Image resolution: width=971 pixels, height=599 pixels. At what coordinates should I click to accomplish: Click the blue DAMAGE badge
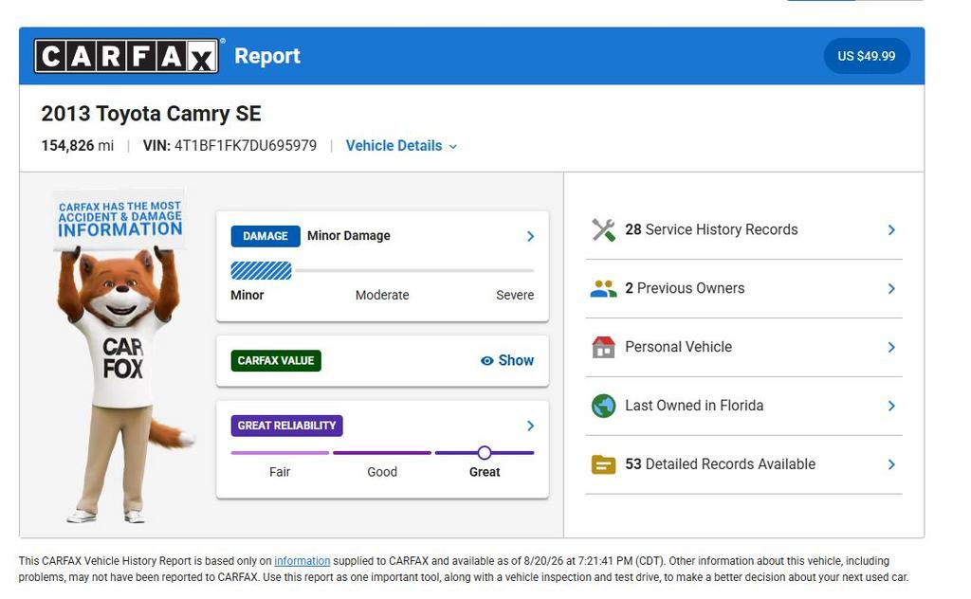266,236
